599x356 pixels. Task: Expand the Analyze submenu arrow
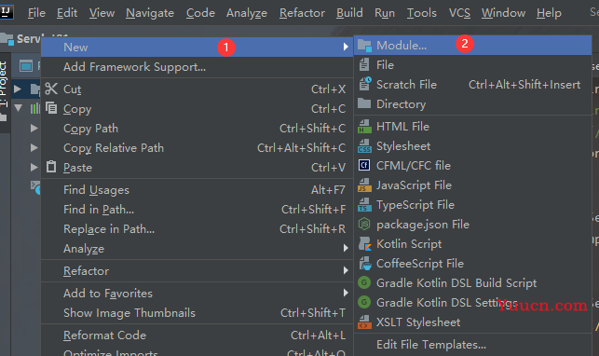tap(346, 248)
